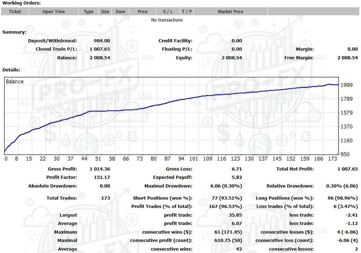Select the 'Total Net Profit:' label
Screen dimensions: 361x253
pos(295,169)
